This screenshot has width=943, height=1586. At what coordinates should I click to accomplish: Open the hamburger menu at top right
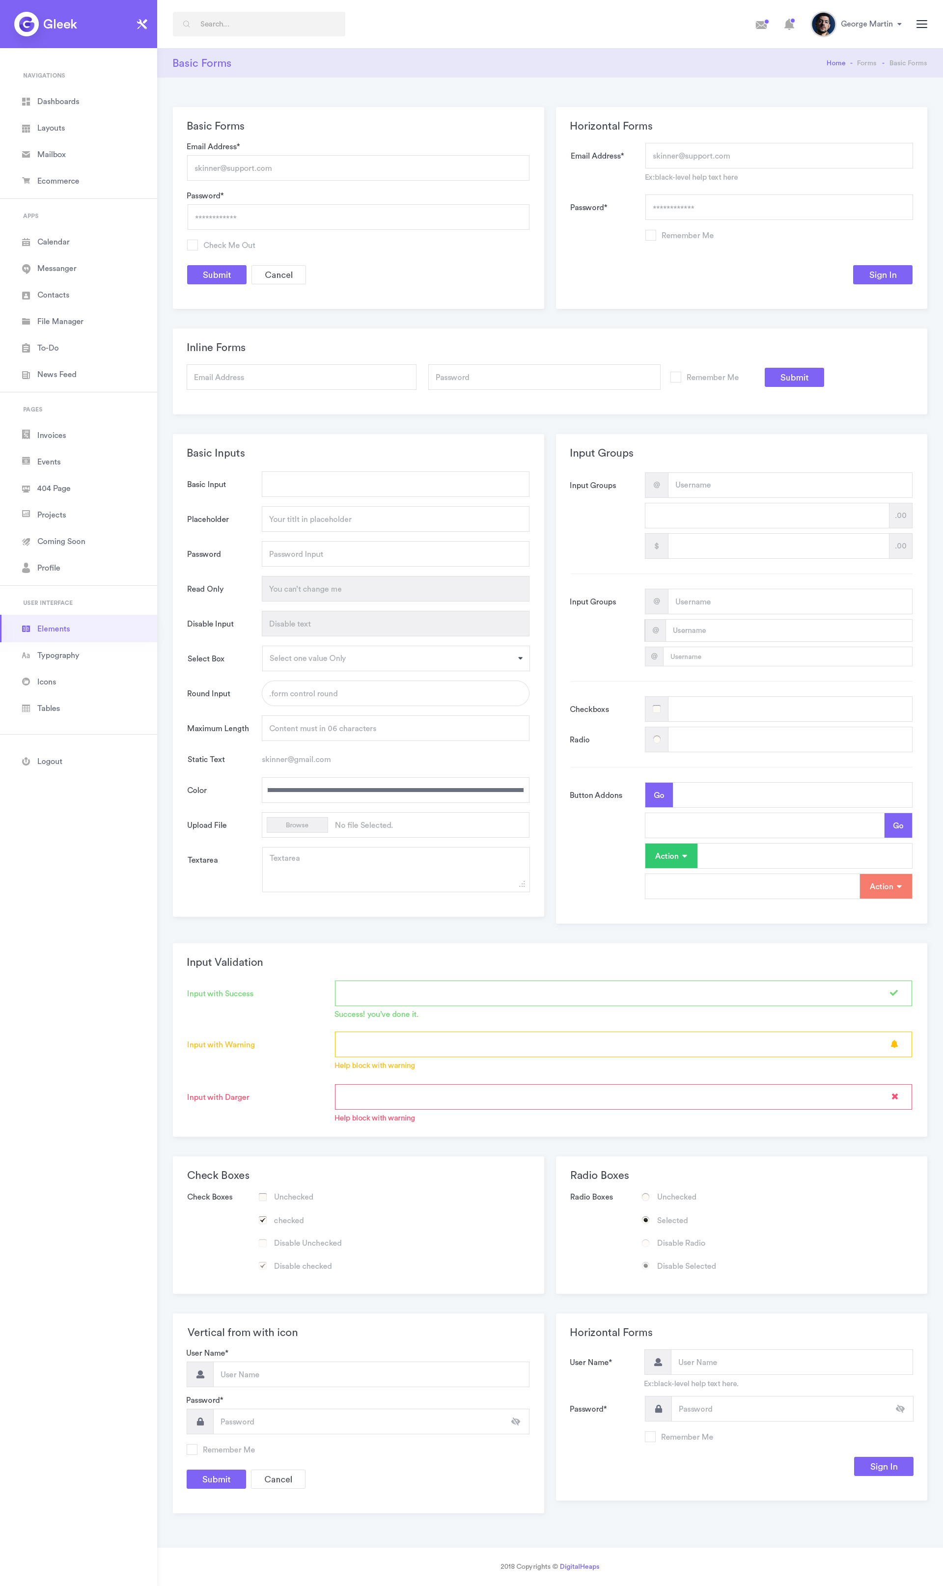coord(922,24)
